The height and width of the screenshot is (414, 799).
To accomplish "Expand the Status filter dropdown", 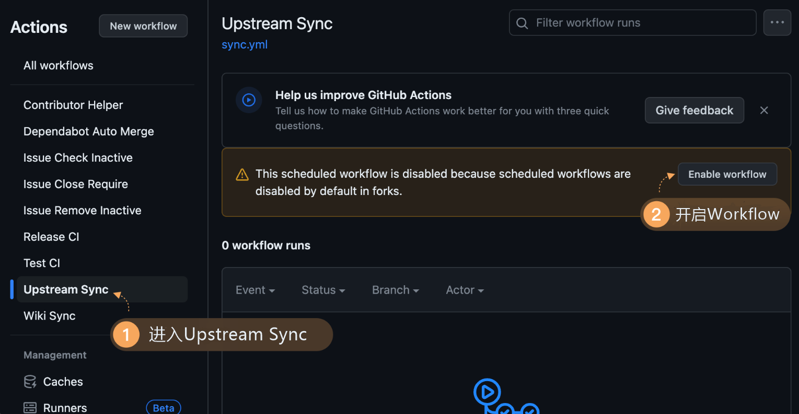I will (323, 290).
